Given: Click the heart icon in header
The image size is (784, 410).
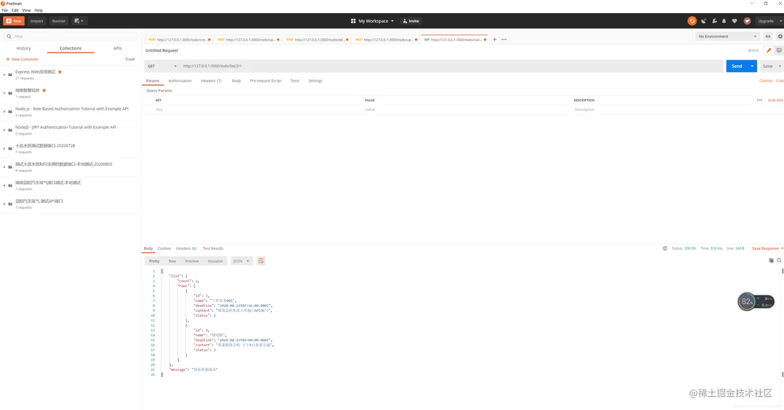Looking at the screenshot, I should pos(734,21).
